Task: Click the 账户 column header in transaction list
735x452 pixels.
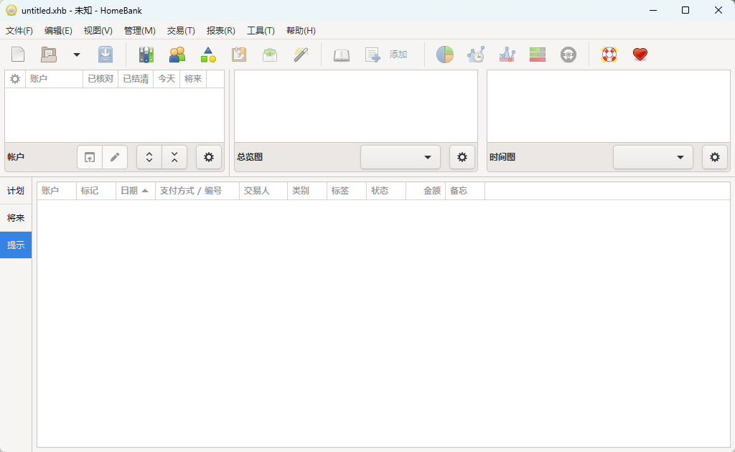Action: click(x=57, y=191)
